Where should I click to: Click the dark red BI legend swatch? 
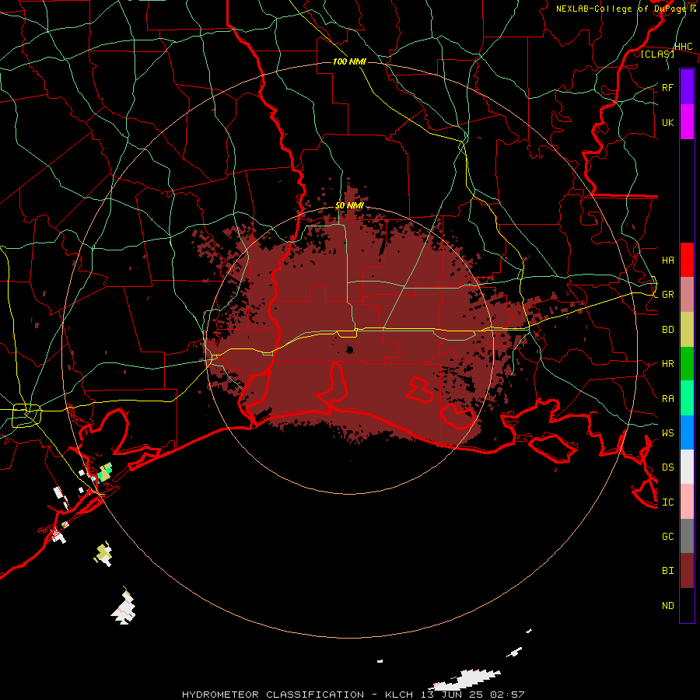point(687,571)
